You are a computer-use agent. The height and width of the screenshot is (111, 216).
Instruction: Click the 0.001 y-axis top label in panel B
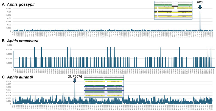(9, 45)
